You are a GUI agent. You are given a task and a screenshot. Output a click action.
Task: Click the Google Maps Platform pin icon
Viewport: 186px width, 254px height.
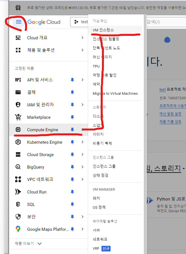(18, 229)
